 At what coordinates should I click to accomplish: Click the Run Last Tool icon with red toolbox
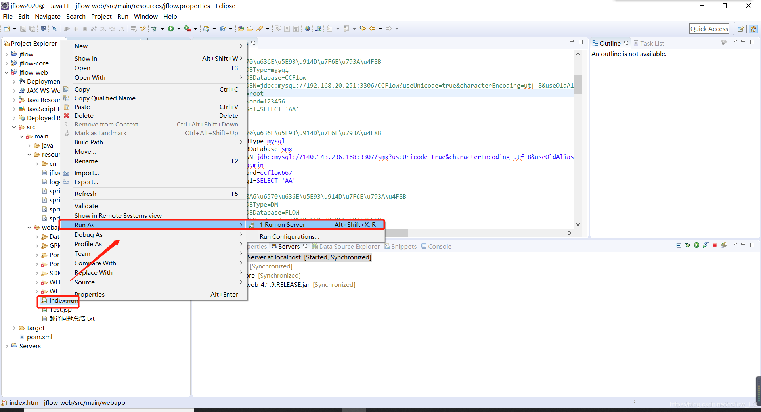pyautogui.click(x=187, y=29)
